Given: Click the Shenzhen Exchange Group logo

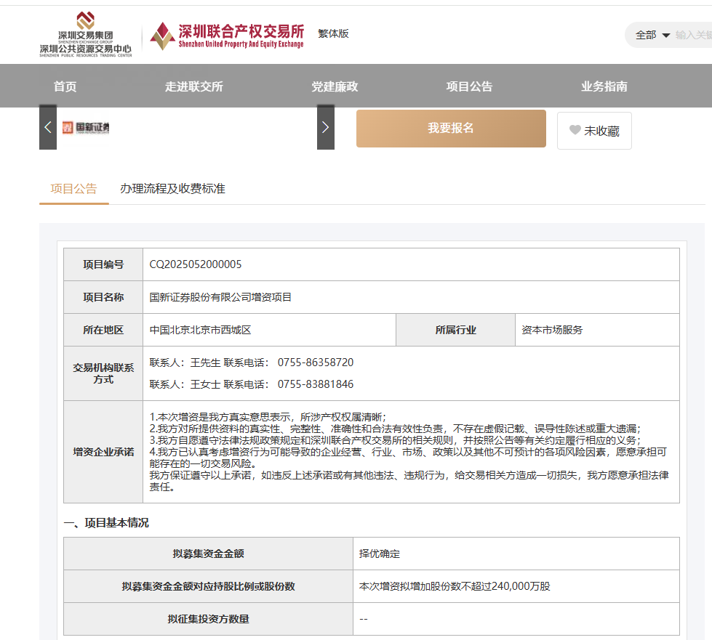Looking at the screenshot, I should pos(85,34).
